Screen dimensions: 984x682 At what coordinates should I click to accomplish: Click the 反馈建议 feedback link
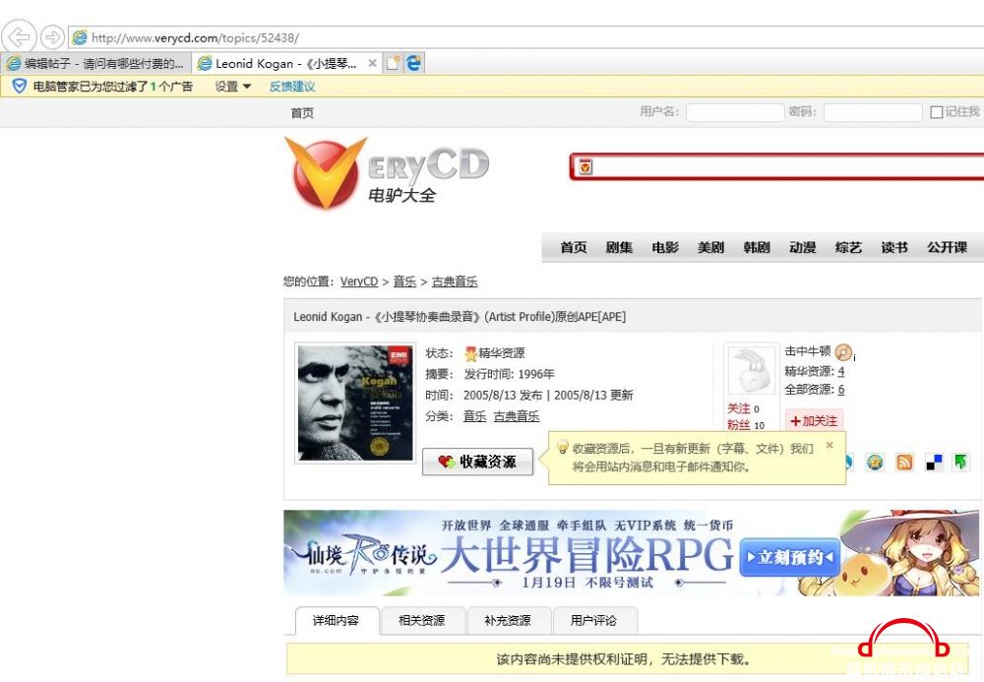click(x=292, y=87)
